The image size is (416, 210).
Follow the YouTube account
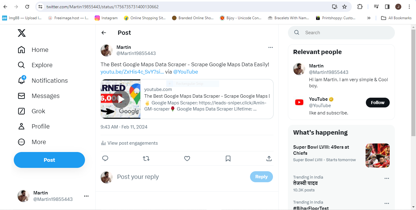[x=377, y=103]
